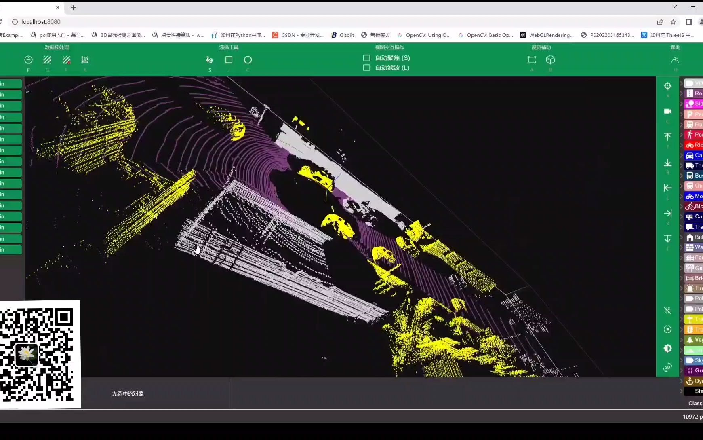Click the circular minus filter tool (F)
This screenshot has height=440, width=703.
(x=28, y=60)
